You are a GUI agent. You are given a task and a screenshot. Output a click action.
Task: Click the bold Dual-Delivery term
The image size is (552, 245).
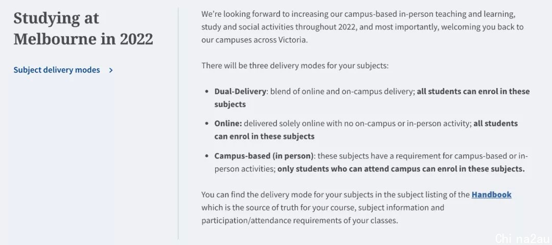coord(240,91)
